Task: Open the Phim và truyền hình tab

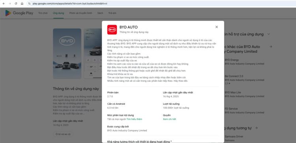Action: point(81,13)
